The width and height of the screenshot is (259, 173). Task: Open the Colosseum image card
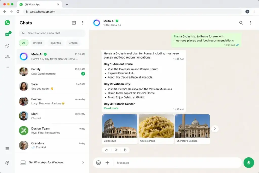tap(120, 129)
